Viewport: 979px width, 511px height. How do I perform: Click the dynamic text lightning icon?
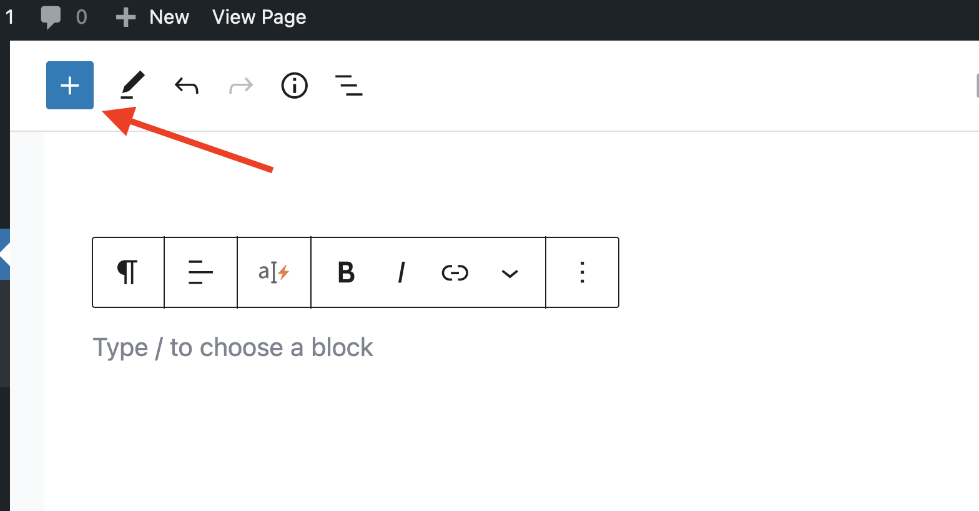point(274,272)
